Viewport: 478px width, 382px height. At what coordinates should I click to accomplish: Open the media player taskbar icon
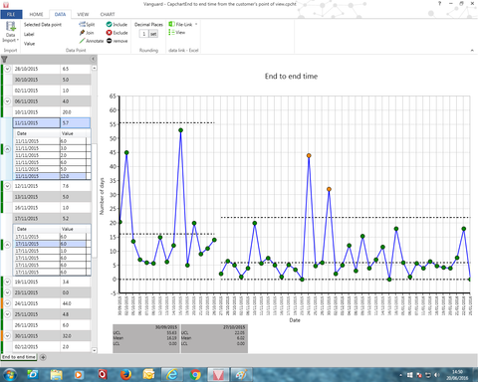point(79,375)
